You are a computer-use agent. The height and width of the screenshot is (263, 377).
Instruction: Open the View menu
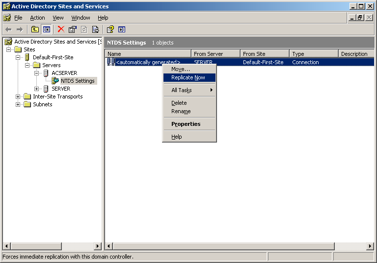[x=58, y=18]
